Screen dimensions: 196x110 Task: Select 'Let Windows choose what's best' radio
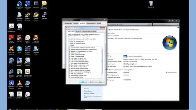coord(69,39)
